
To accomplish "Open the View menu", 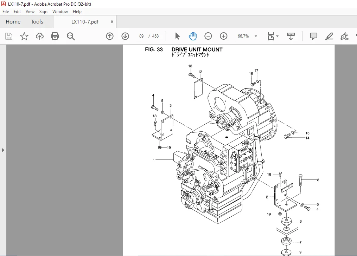I will pos(30,12).
